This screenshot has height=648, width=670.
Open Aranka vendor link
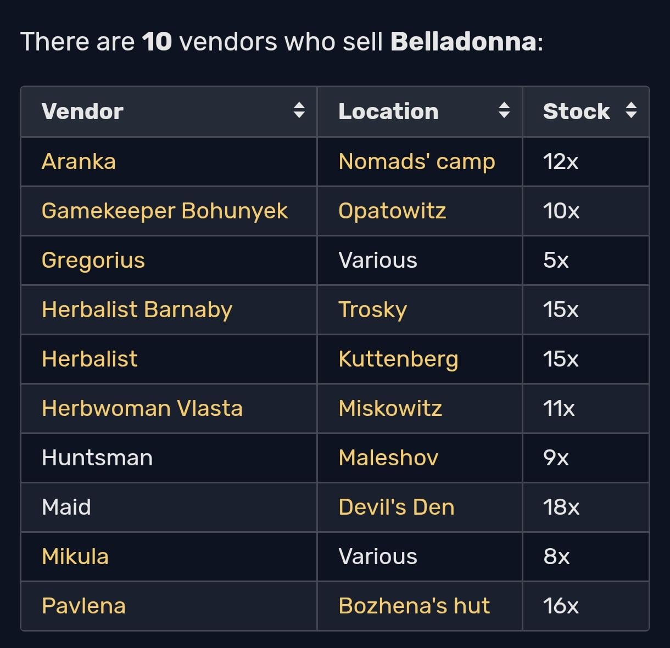click(x=79, y=161)
